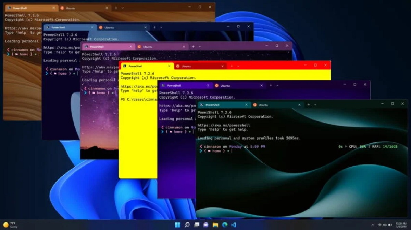Close the PowerShell tab in the blue window

(92, 27)
